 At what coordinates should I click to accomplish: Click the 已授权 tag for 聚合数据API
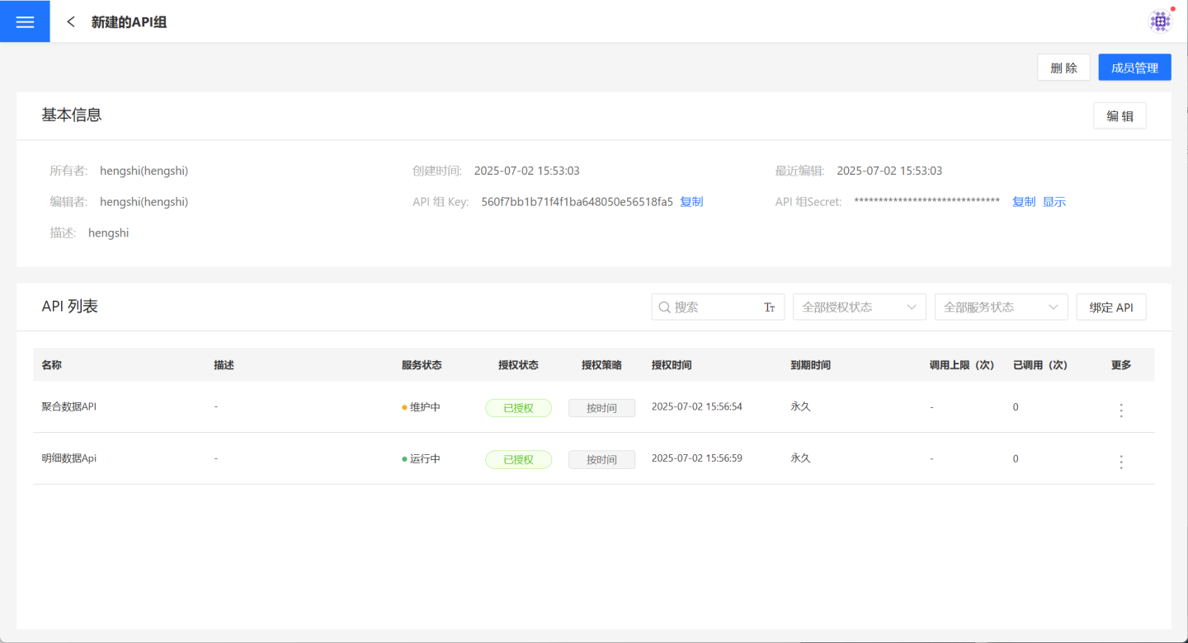coord(518,408)
